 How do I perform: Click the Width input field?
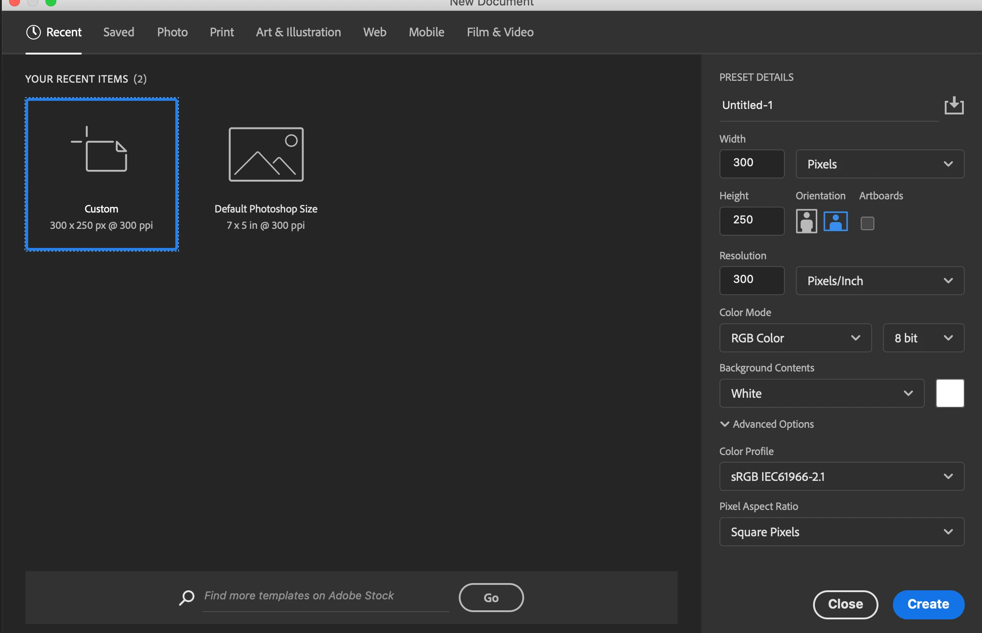[752, 163]
